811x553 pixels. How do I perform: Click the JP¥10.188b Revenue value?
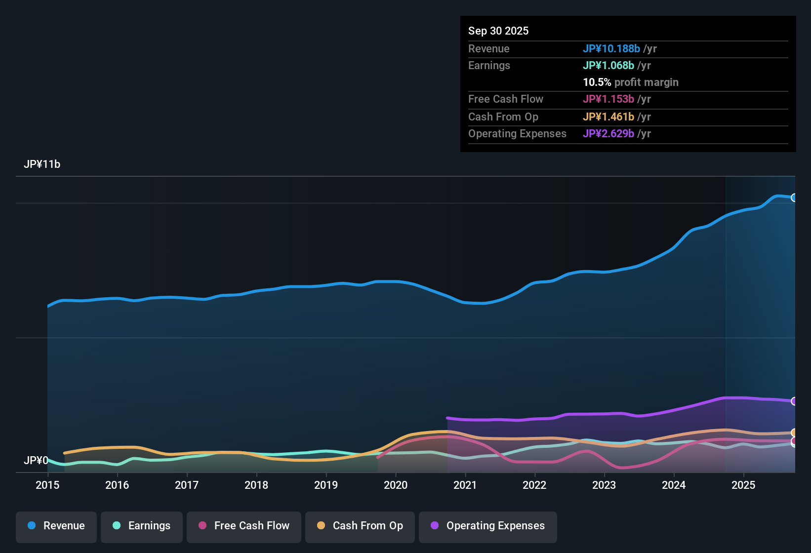pos(612,48)
